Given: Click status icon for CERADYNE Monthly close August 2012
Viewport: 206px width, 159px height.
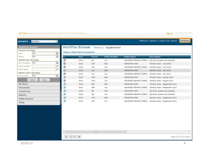Looking at the screenshot, I should coord(65,77).
